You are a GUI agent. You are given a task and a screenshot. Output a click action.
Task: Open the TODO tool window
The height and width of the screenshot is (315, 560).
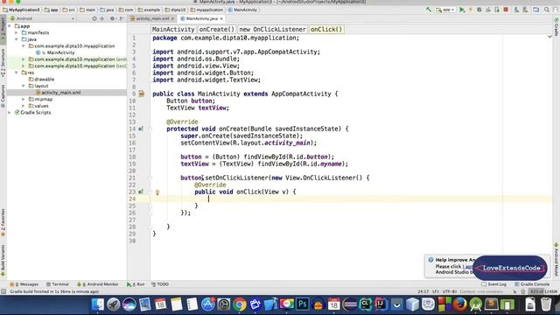point(160,284)
